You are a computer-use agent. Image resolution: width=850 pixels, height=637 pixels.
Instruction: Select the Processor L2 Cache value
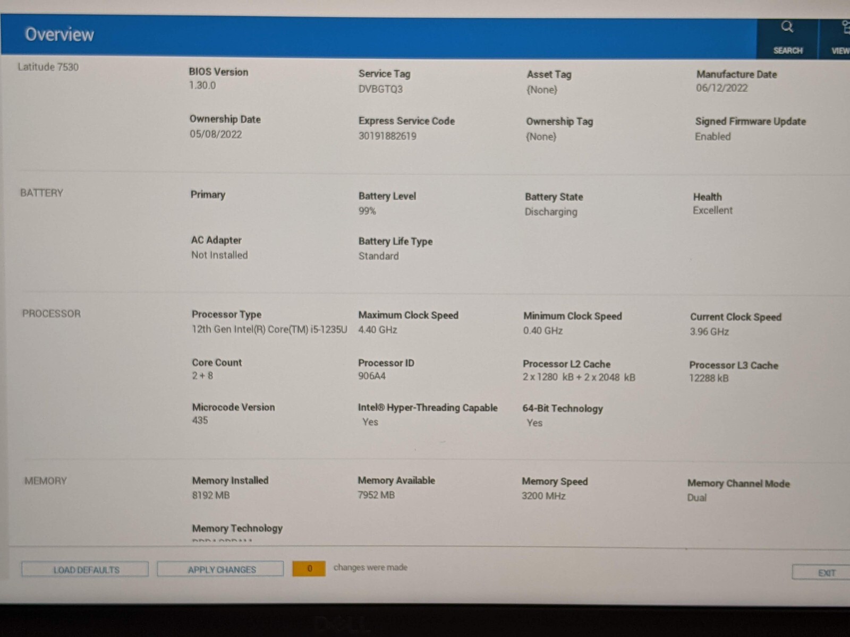(x=579, y=377)
